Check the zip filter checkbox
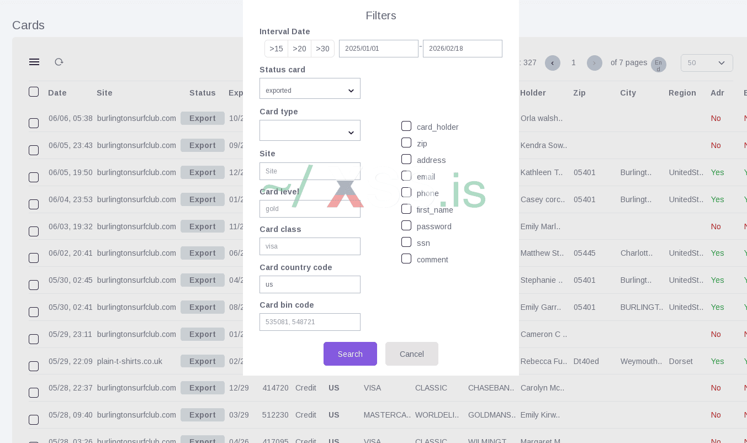This screenshot has width=747, height=443. (406, 143)
